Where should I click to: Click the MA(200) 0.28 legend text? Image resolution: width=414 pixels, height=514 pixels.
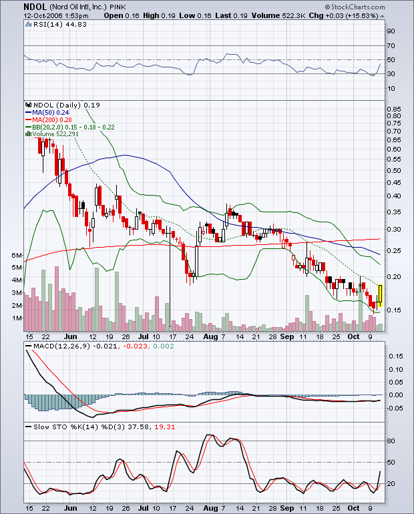click(52, 119)
